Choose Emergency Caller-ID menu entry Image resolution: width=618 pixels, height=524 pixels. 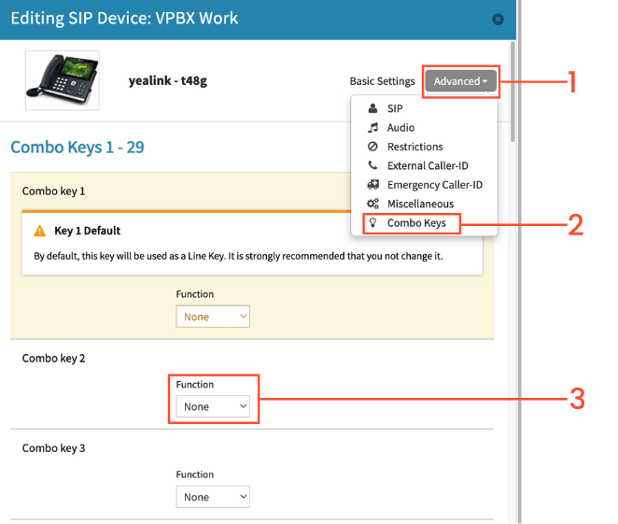pyautogui.click(x=435, y=185)
